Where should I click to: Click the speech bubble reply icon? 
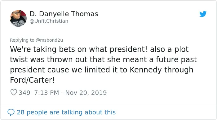(11, 112)
